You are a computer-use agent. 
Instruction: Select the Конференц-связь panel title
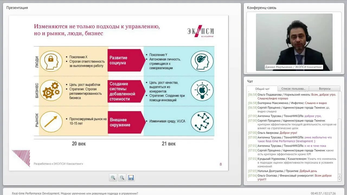click(262, 8)
